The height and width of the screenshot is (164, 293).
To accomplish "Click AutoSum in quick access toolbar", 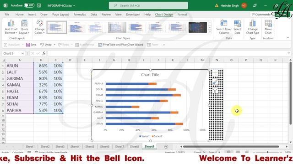I will click(11, 45).
